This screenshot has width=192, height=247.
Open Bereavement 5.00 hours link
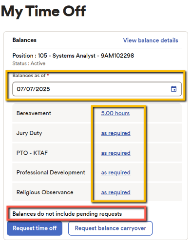(115, 113)
